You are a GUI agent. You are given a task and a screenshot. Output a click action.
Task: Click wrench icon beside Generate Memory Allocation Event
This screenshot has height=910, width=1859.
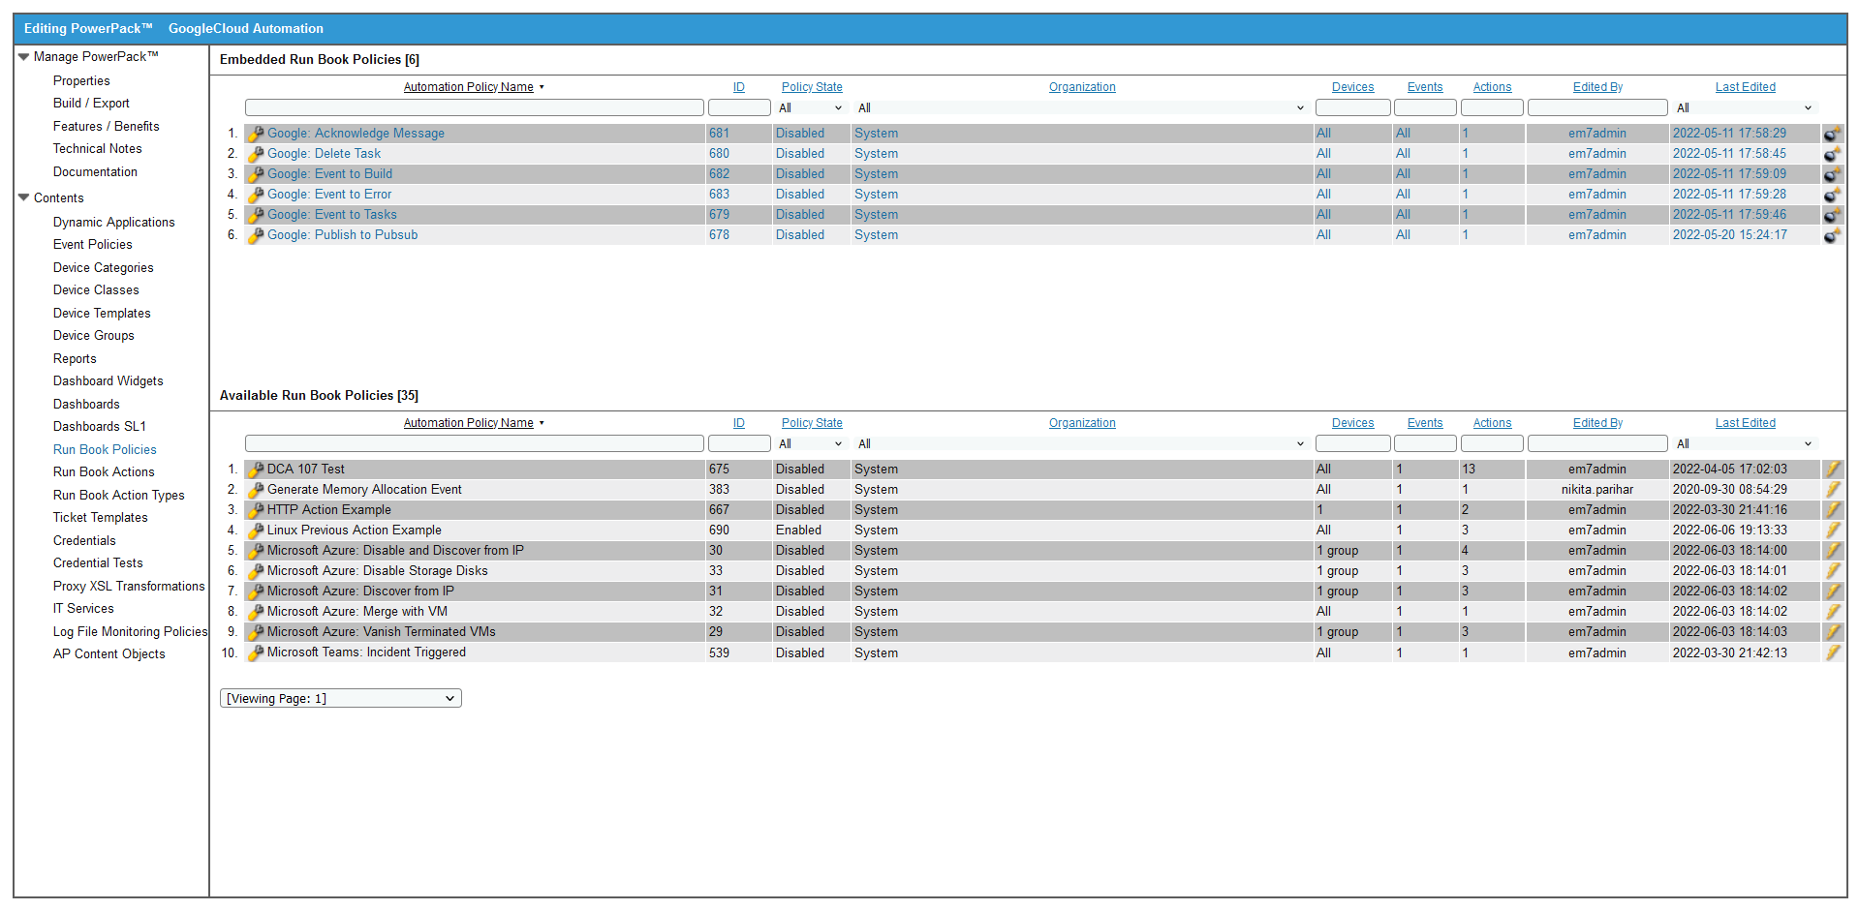(x=256, y=490)
